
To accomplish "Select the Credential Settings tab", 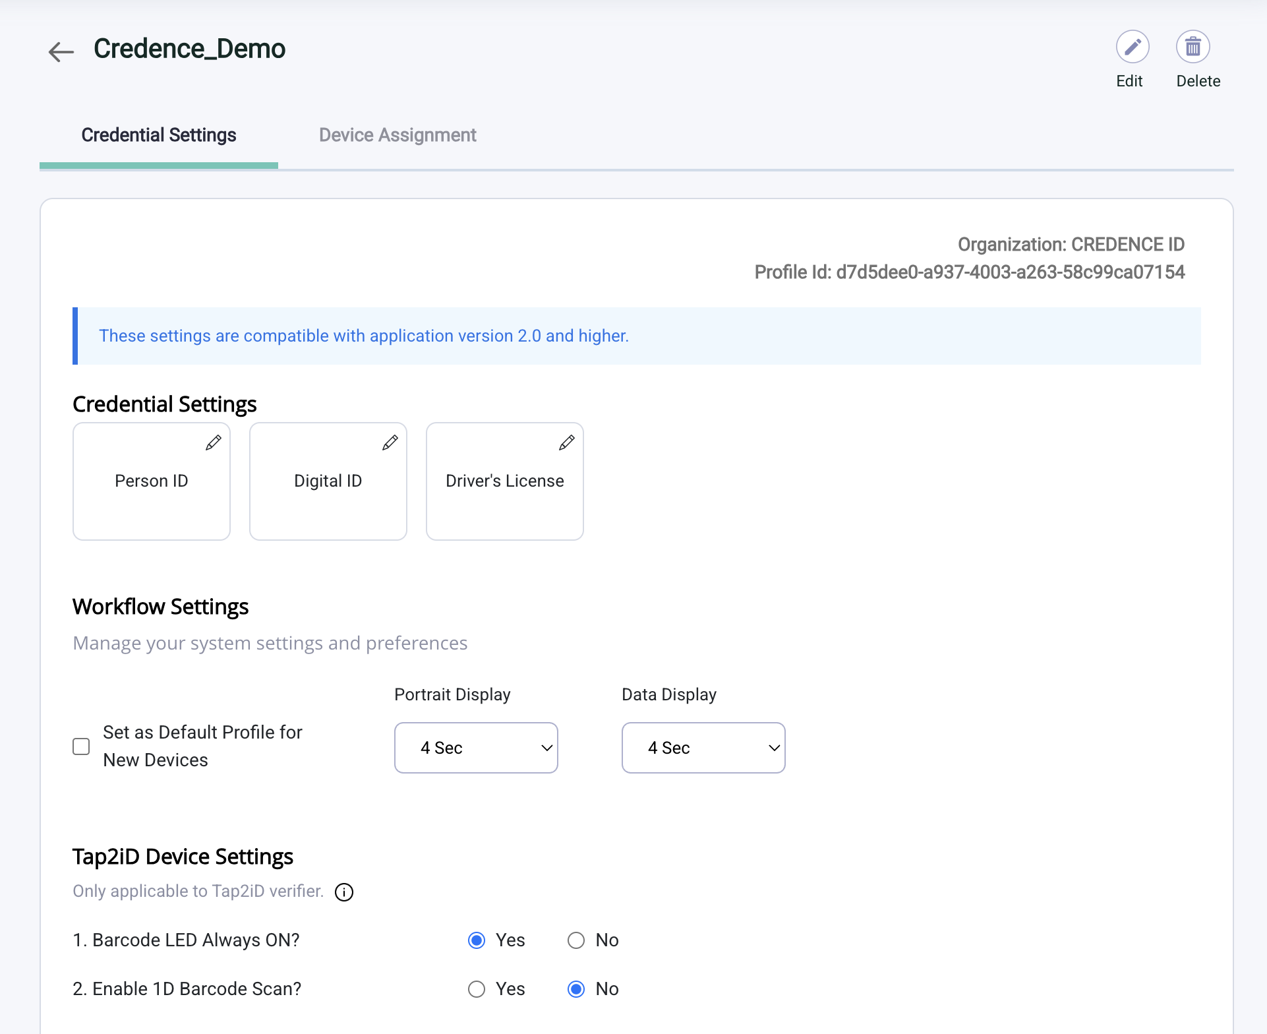I will (x=159, y=135).
